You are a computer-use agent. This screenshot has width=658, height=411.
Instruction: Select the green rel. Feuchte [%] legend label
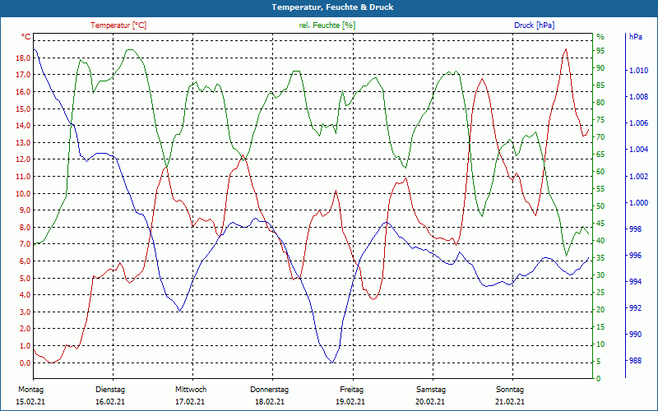pos(327,25)
